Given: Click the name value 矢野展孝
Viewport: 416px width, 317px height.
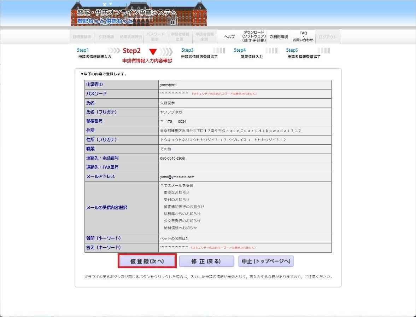Looking at the screenshot, I should [x=168, y=103].
